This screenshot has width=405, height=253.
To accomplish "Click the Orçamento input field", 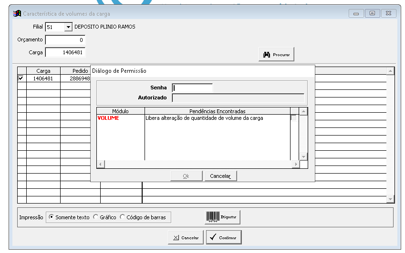I will click(65, 40).
